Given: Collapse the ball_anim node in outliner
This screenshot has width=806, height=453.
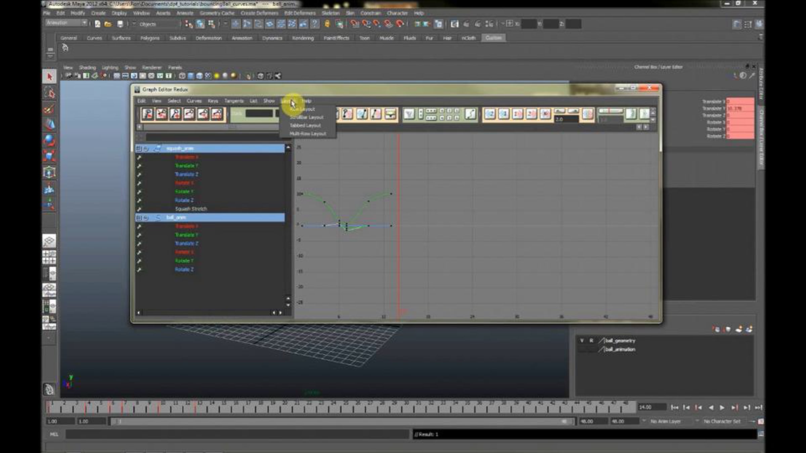Looking at the screenshot, I should pyautogui.click(x=146, y=218).
